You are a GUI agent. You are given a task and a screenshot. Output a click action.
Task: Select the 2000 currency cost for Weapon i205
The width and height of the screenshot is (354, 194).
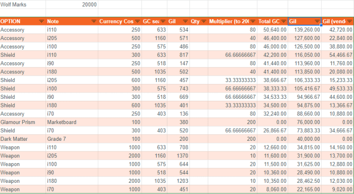120,156
